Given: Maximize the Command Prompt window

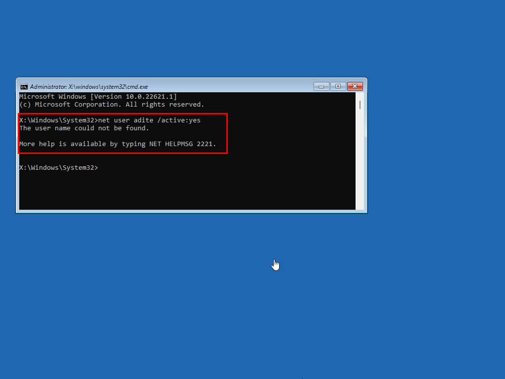Looking at the screenshot, I should [338, 86].
